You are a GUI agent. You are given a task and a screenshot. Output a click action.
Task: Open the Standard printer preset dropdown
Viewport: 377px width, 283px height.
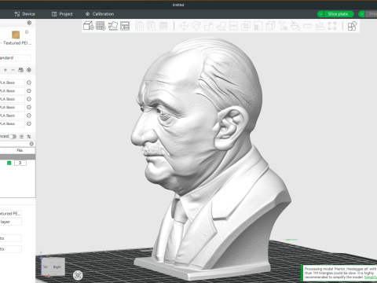(15, 58)
